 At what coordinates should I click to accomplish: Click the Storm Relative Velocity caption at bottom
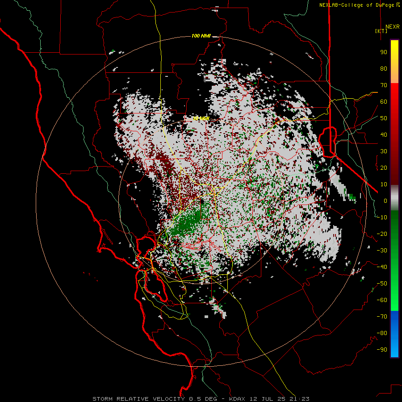click(201, 399)
